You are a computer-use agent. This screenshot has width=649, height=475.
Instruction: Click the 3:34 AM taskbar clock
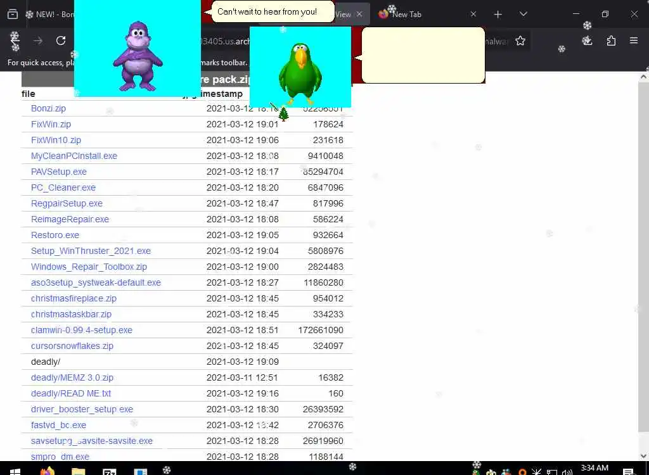tap(594, 468)
